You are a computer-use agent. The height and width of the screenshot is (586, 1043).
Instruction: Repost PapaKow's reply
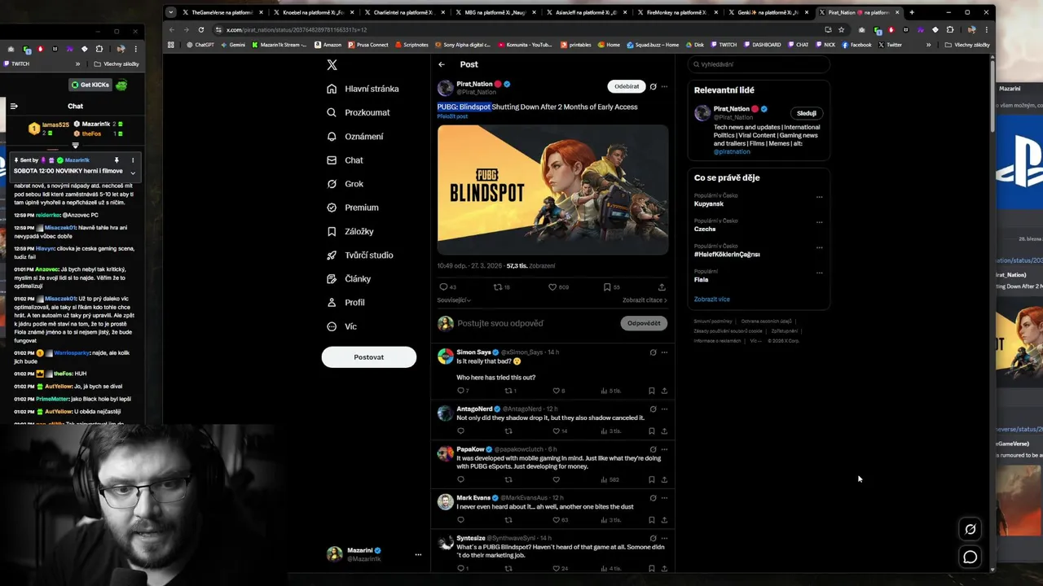[508, 479]
